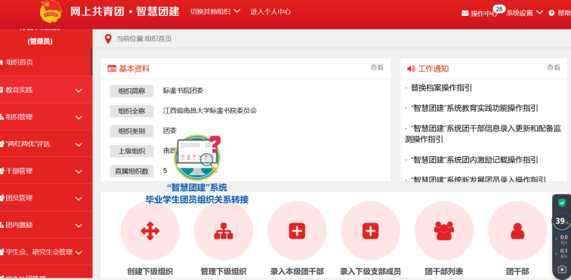Click the 录入本级团干部 label

click(297, 271)
